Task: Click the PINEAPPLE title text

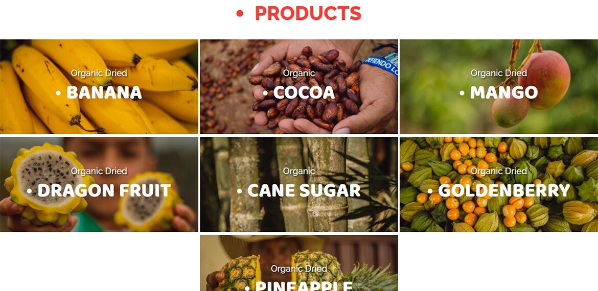Action: click(x=304, y=286)
